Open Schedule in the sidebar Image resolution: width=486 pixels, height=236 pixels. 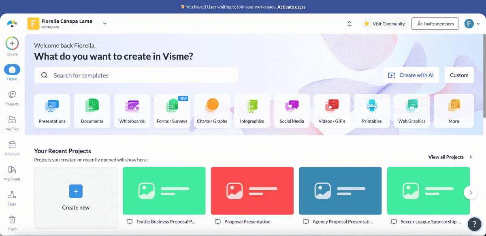click(x=12, y=148)
